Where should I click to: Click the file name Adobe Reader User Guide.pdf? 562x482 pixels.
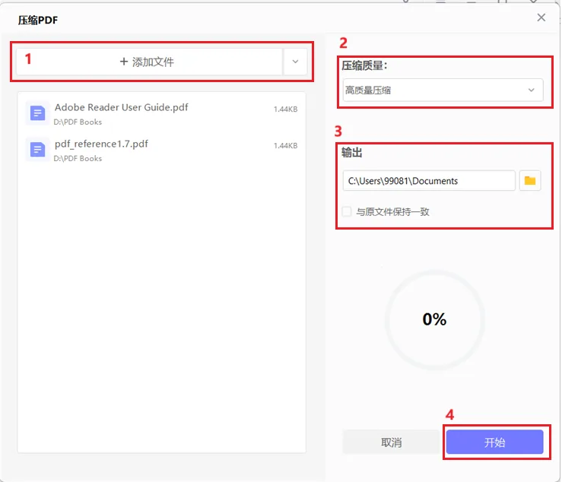click(121, 107)
